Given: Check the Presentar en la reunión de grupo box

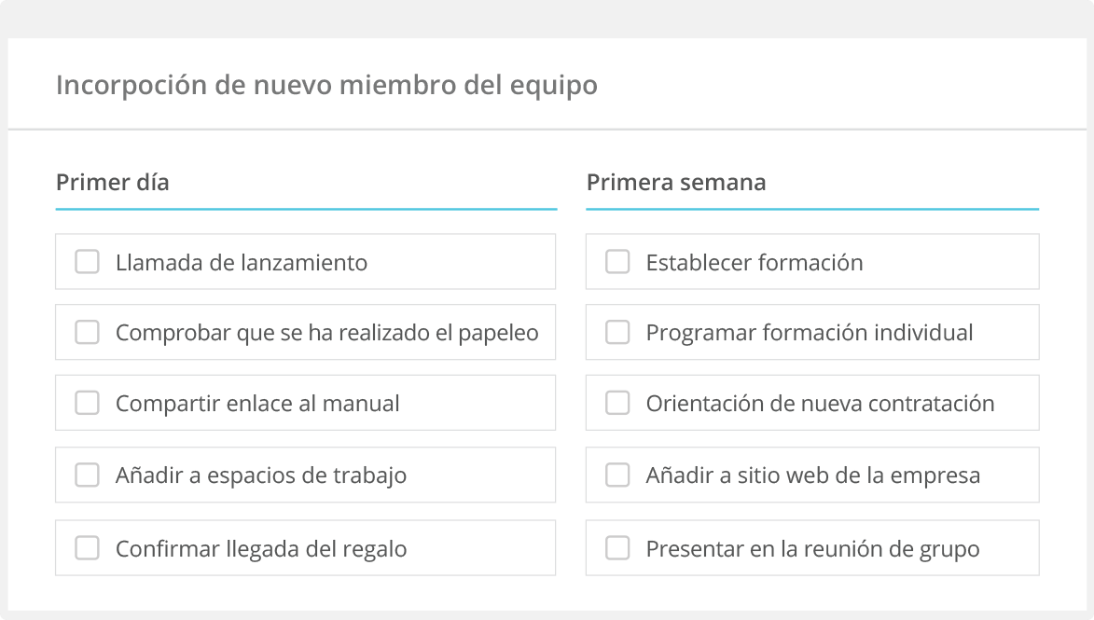Looking at the screenshot, I should coord(616,548).
